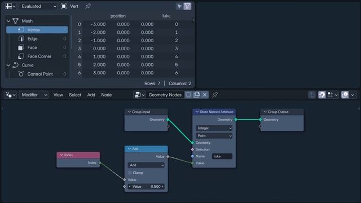Toggle the row filter funnel icon
The height and width of the screenshot is (203, 361).
[188, 6]
